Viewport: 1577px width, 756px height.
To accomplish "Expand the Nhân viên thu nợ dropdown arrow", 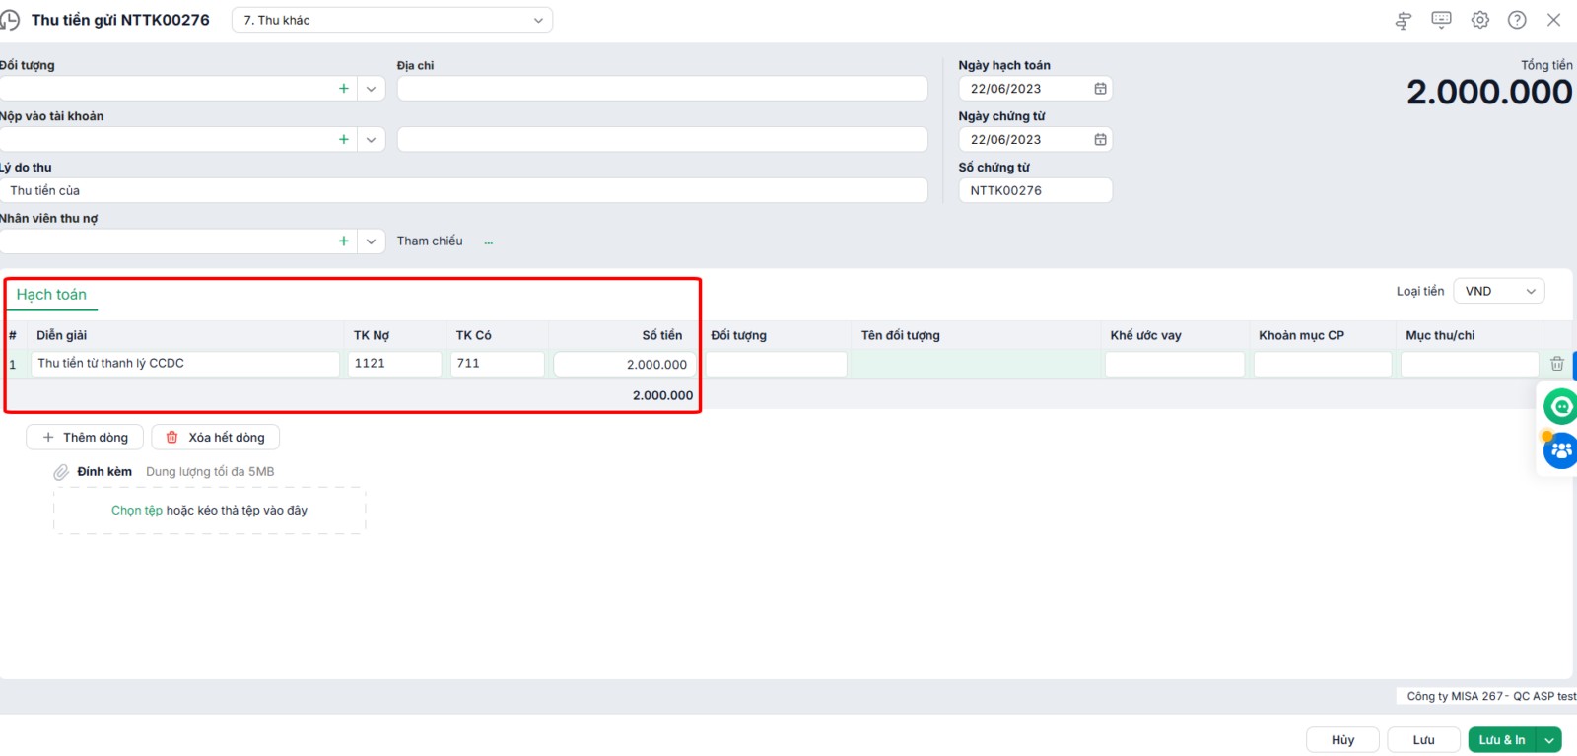I will [371, 241].
